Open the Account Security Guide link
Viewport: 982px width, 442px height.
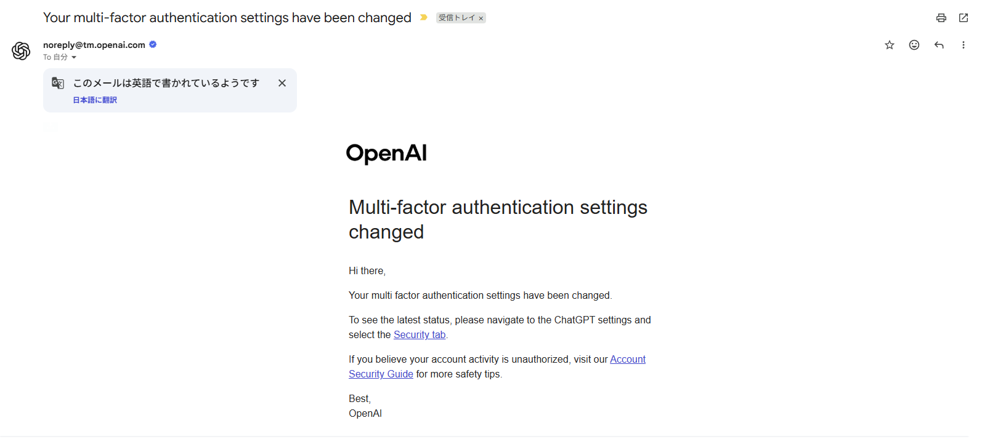point(627,360)
